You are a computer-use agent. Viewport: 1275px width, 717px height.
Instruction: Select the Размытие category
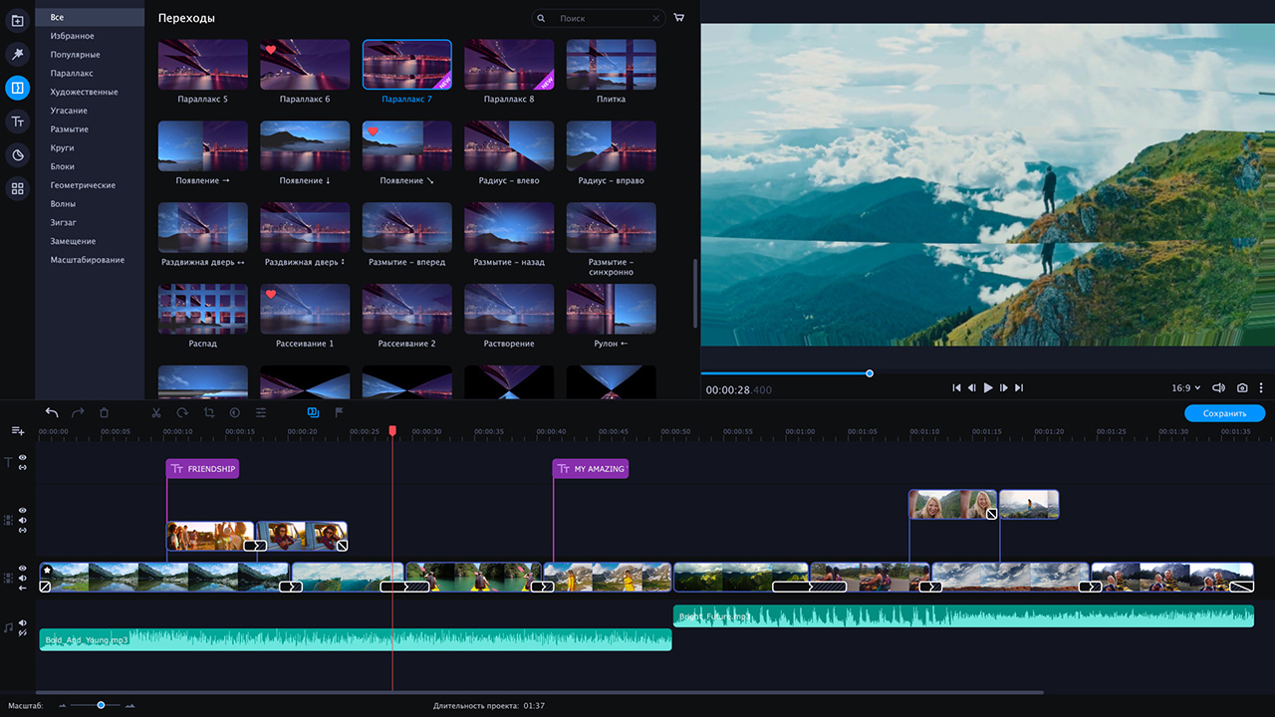click(70, 129)
